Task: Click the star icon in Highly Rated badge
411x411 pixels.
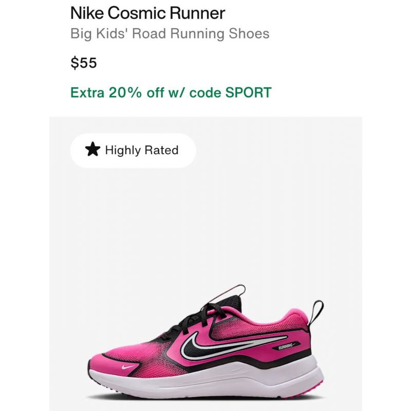Action: (x=92, y=150)
